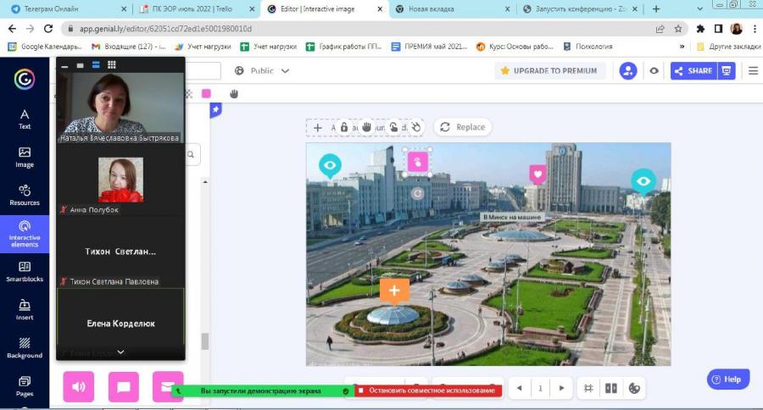Image resolution: width=763 pixels, height=410 pixels.
Task: Open Resources in the left sidebar
Action: click(25, 195)
